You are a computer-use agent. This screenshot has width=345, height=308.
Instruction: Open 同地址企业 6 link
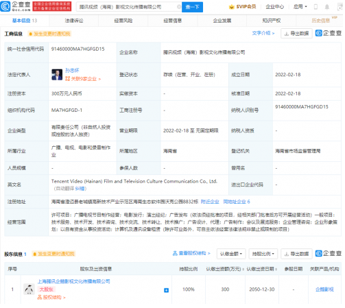(237, 202)
